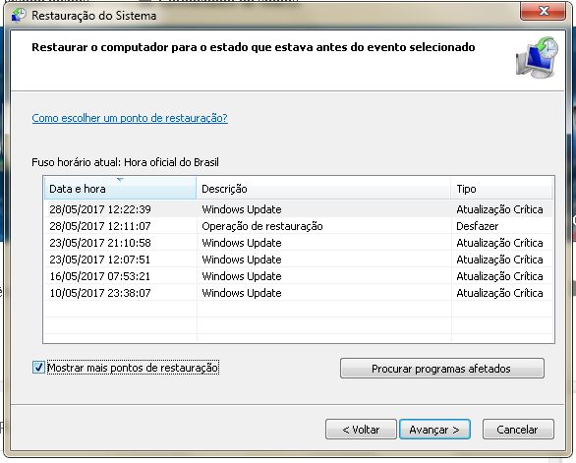
Task: Select restore point 28/05/2017 12:22:39
Action: click(x=298, y=209)
